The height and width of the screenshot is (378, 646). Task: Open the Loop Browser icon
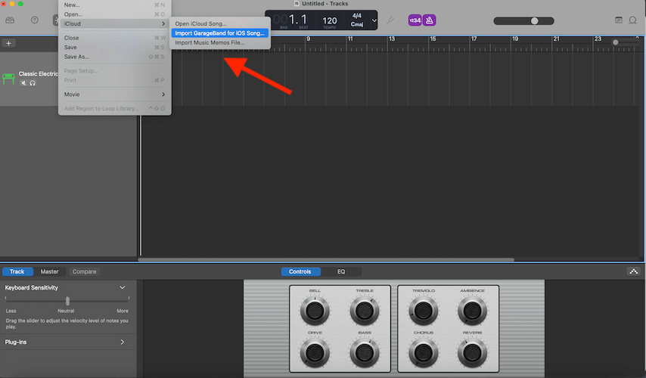tap(633, 20)
